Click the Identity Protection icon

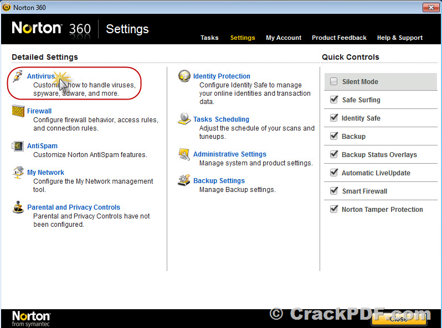point(184,76)
